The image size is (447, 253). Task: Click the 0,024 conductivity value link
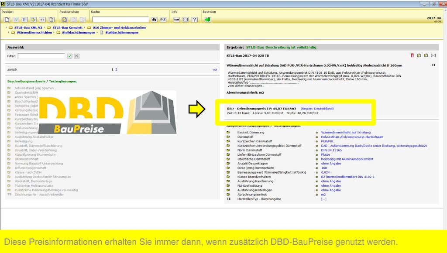point(325,172)
